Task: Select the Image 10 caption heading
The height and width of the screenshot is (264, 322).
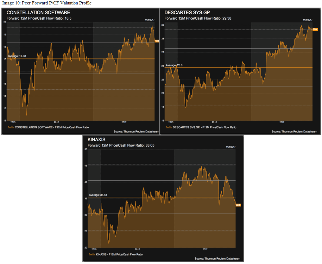Action: (47, 3)
